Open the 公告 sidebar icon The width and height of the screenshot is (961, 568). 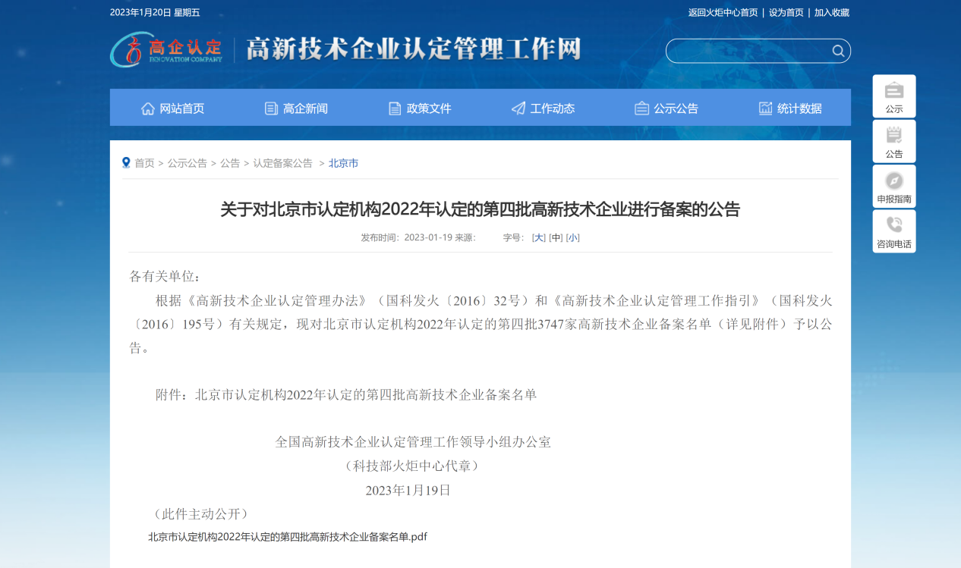click(x=894, y=141)
